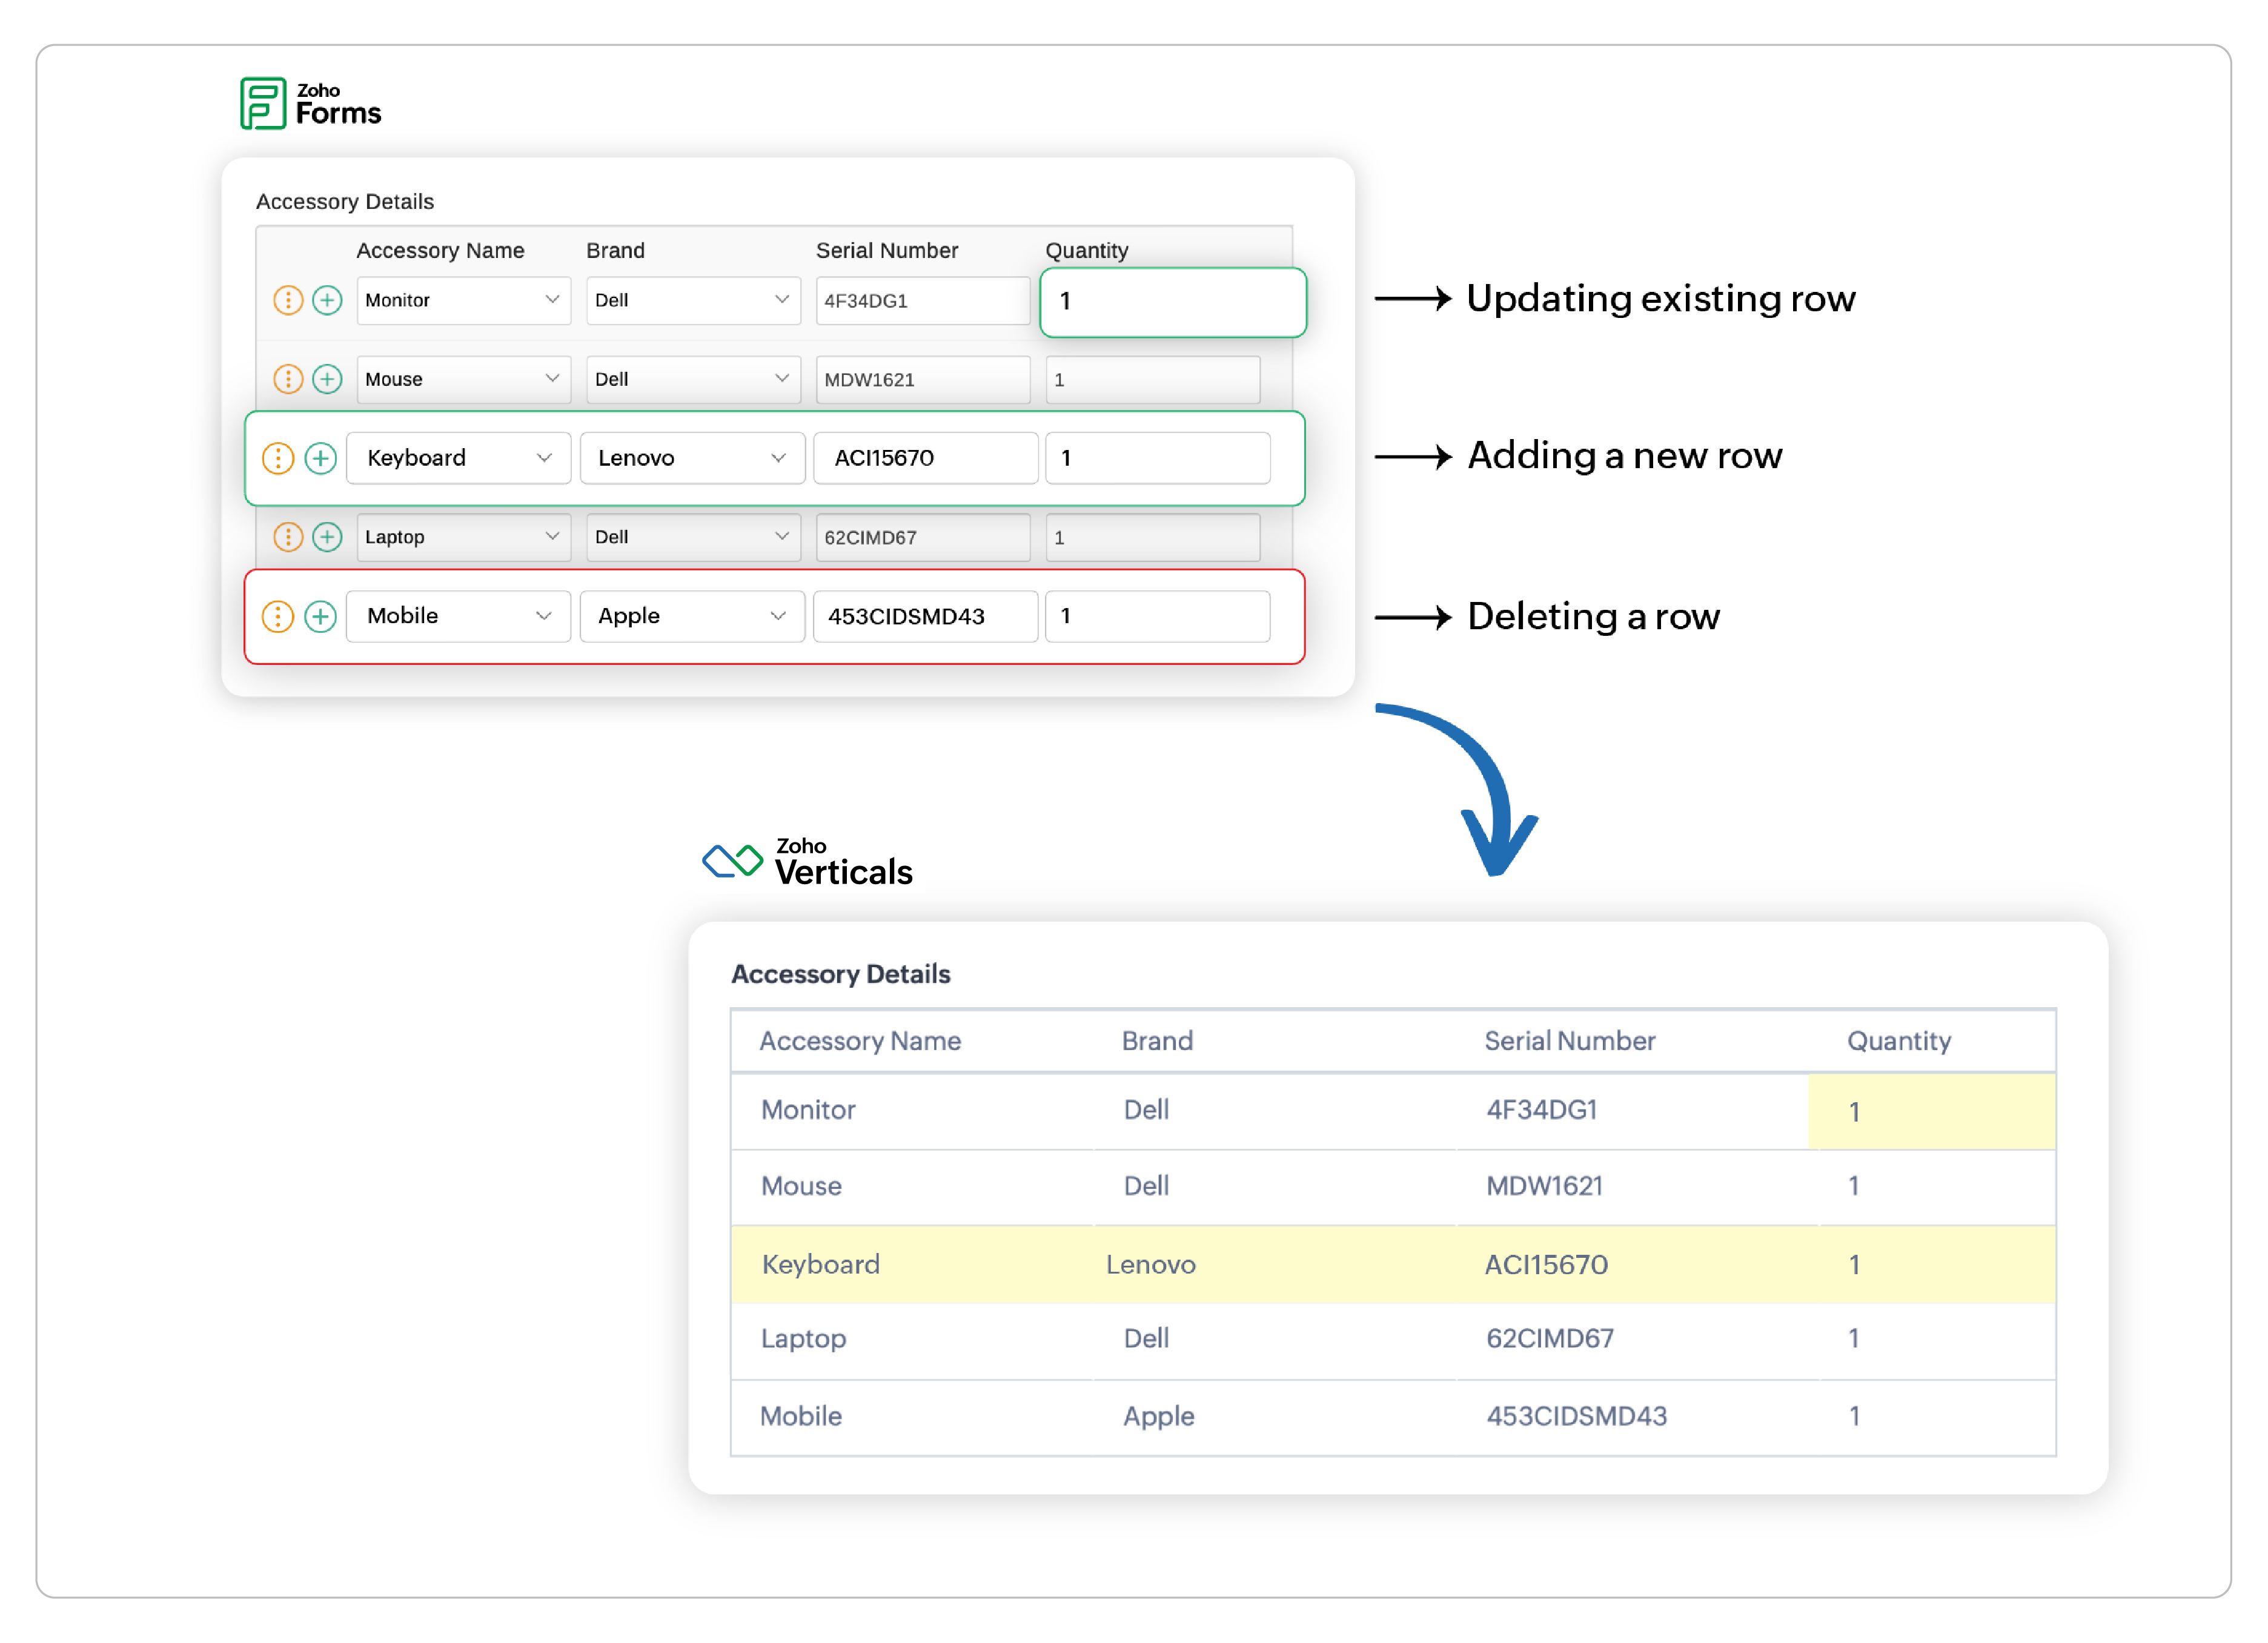Screen dimensions: 2268x1643
Task: Open the Apple brand dropdown
Action: 692,617
